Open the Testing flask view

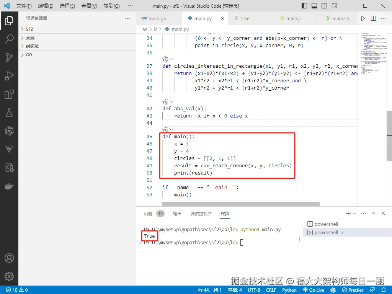[9, 113]
